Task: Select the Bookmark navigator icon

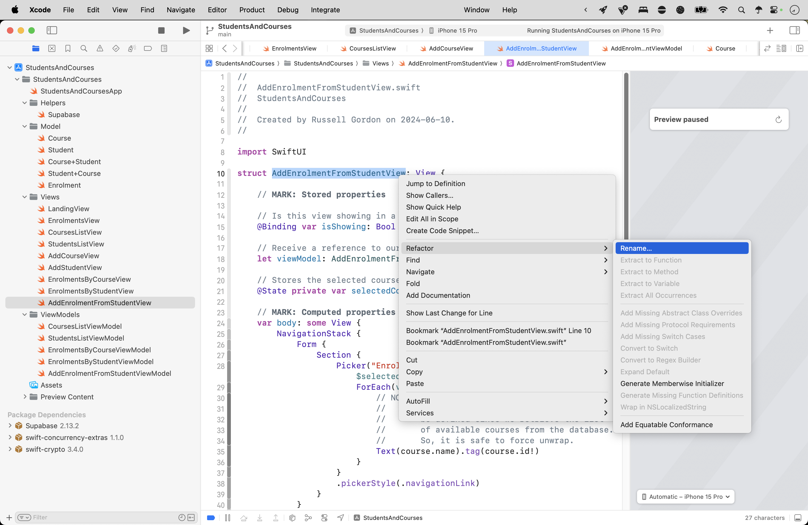Action: coord(68,48)
